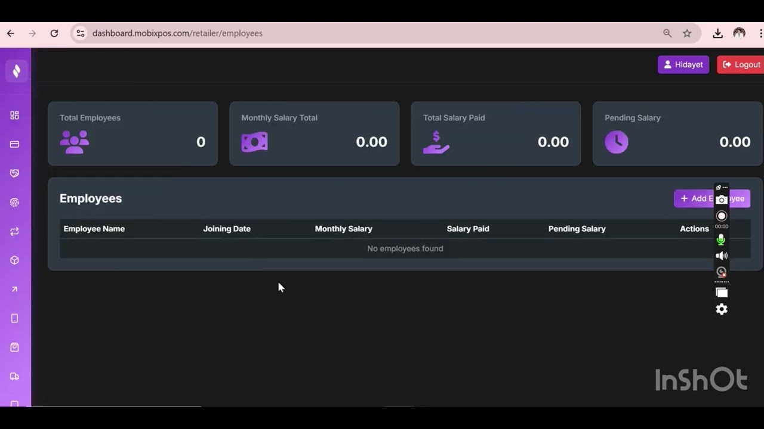Click the recorder timer 00:00
This screenshot has height=429, width=764.
click(x=722, y=226)
